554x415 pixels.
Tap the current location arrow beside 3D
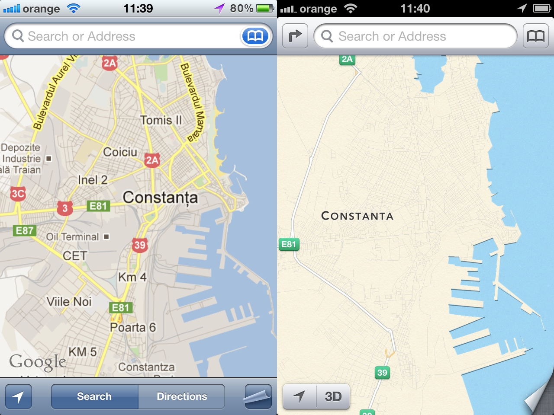[300, 396]
